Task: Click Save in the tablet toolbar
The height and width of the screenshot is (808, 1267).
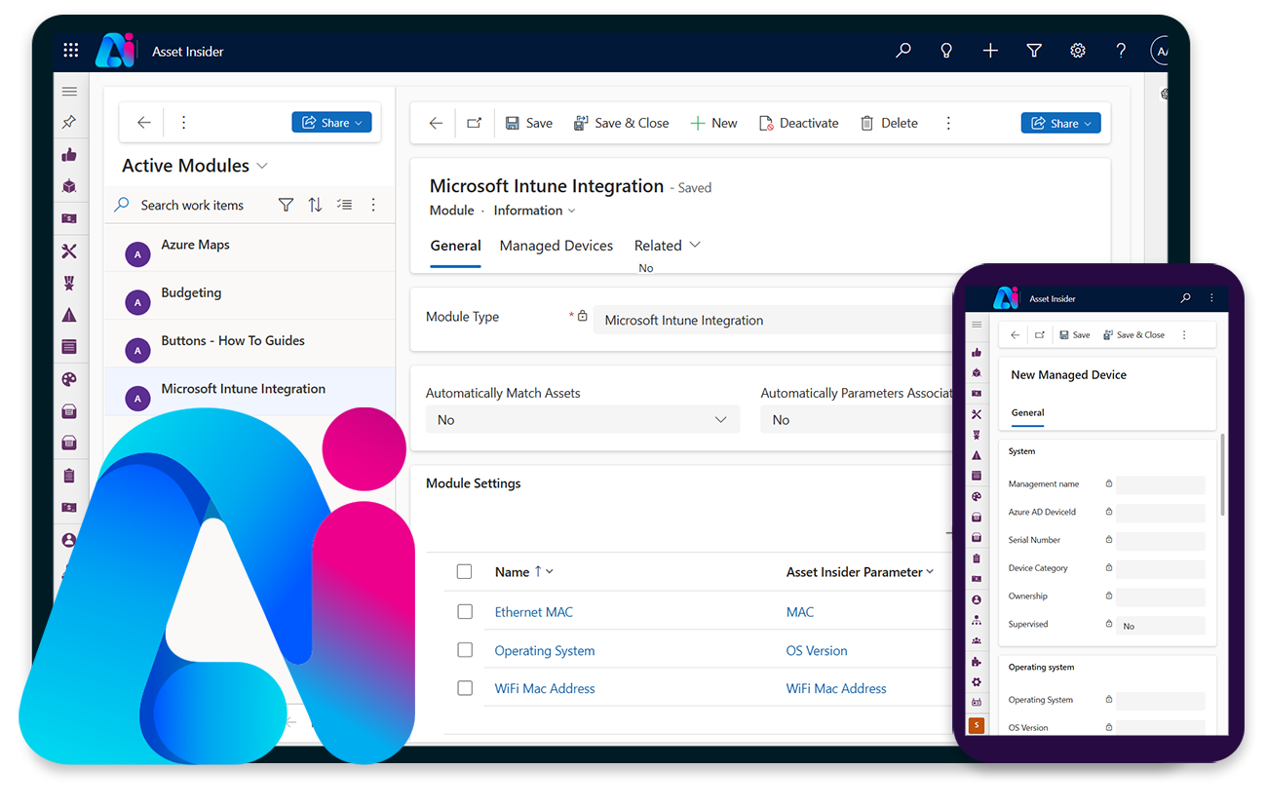Action: point(528,123)
